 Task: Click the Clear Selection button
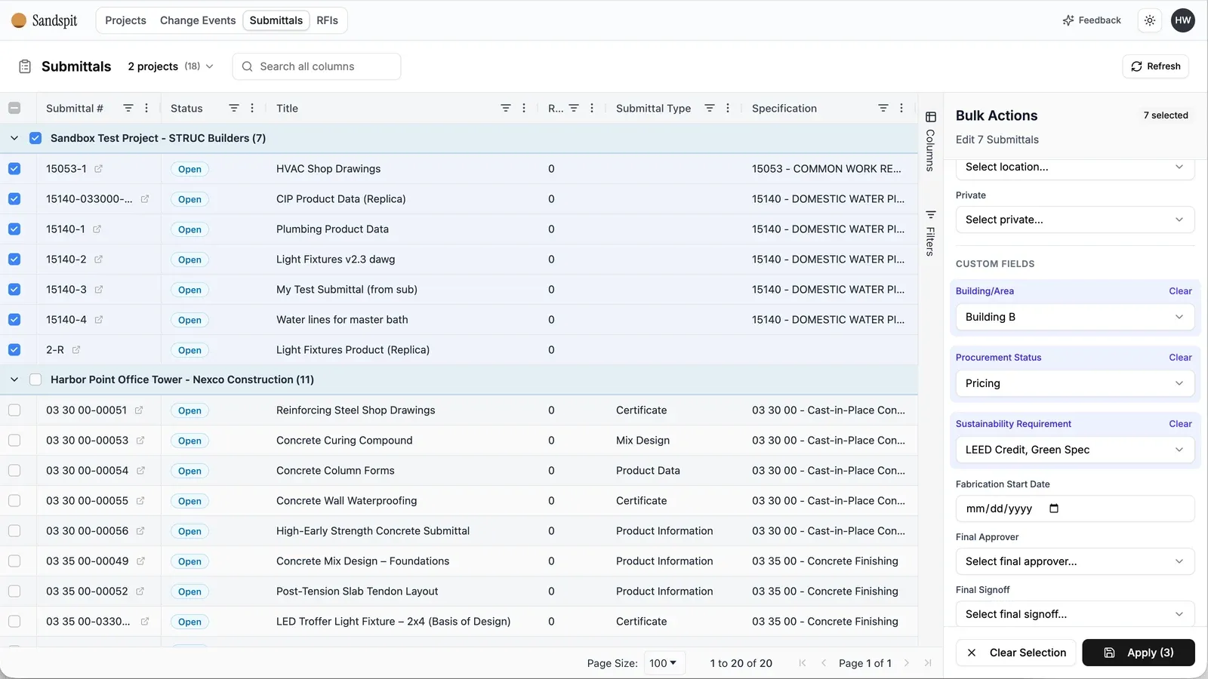[1016, 653]
